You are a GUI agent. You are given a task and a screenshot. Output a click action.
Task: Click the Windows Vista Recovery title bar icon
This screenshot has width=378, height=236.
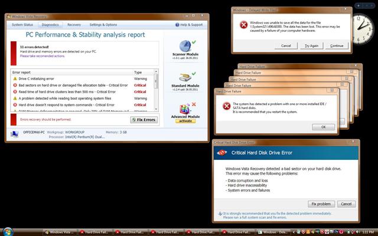coord(9,17)
